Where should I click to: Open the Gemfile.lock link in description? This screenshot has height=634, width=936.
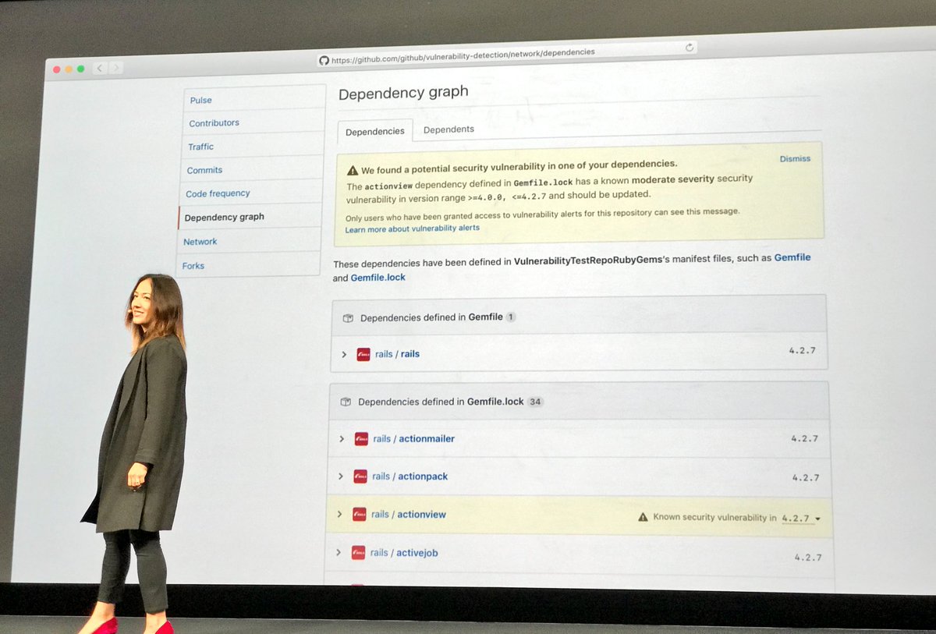pos(378,278)
